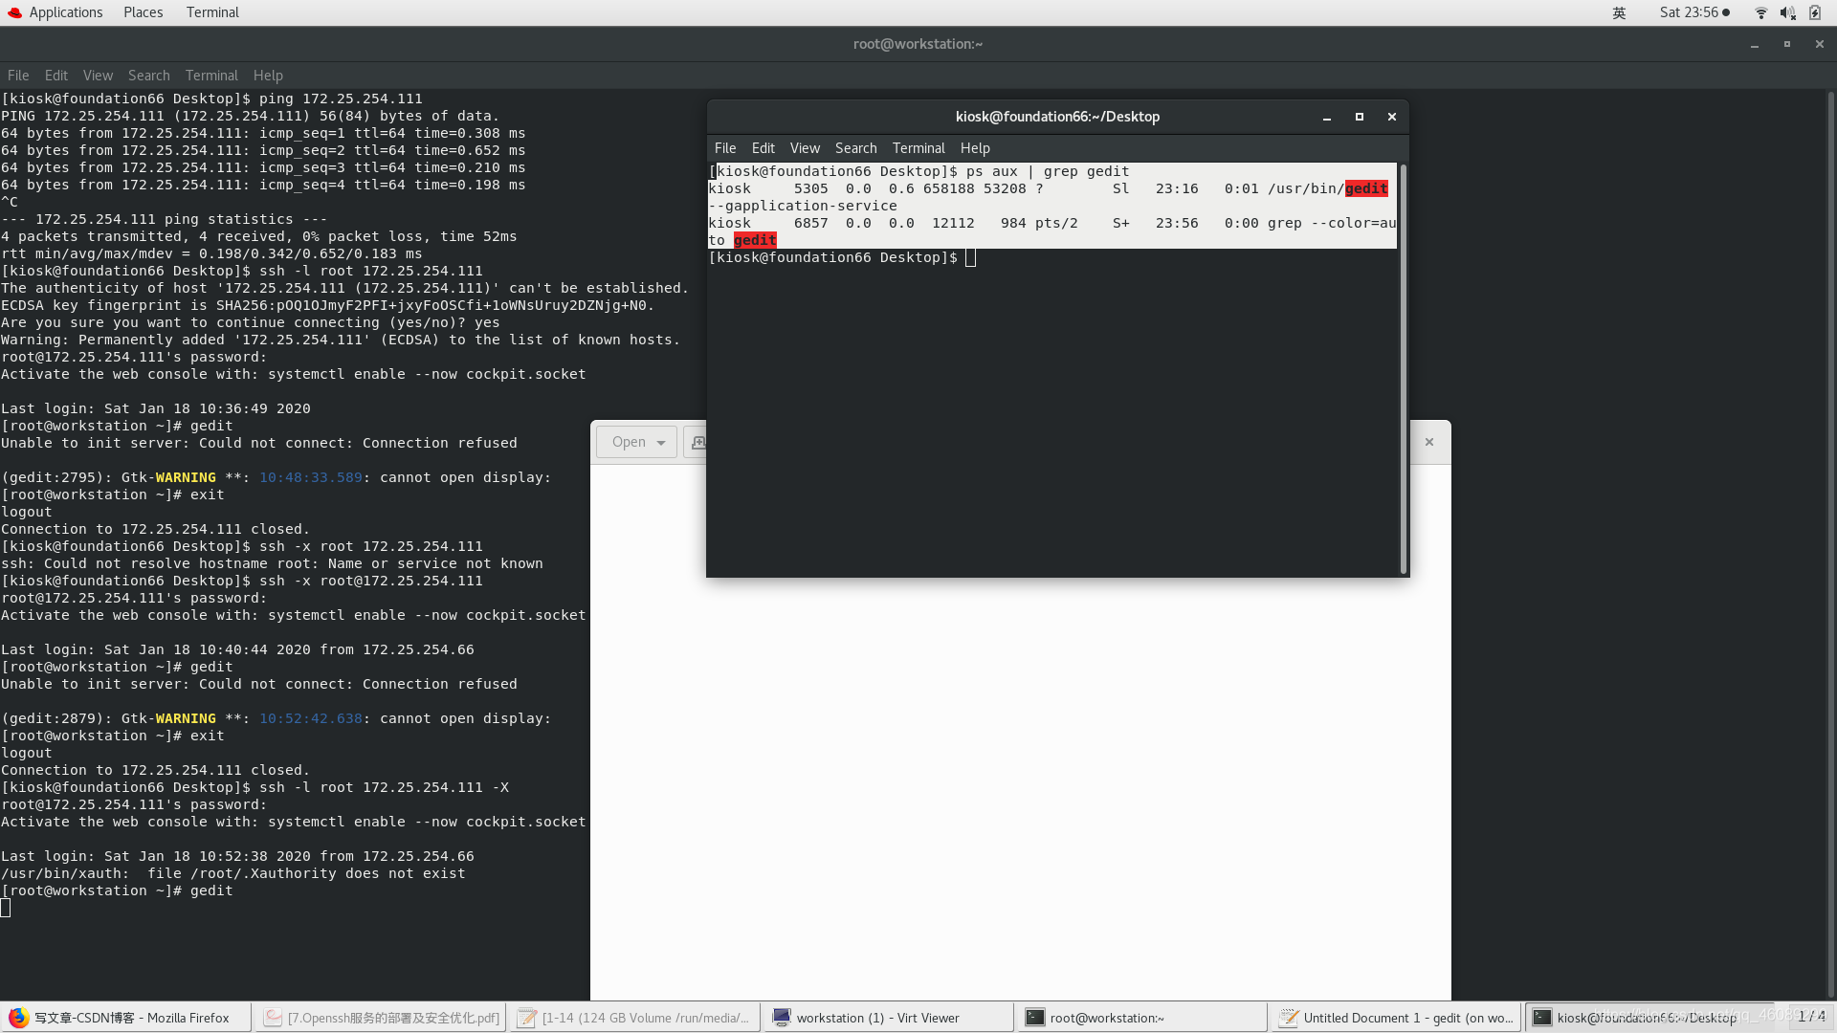Close gedit window with X button
The image size is (1837, 1033).
(x=1429, y=442)
